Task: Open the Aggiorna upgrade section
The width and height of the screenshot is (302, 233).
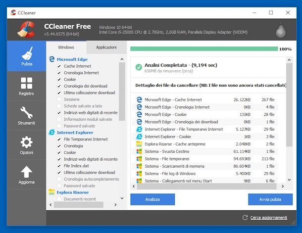Action: [27, 175]
